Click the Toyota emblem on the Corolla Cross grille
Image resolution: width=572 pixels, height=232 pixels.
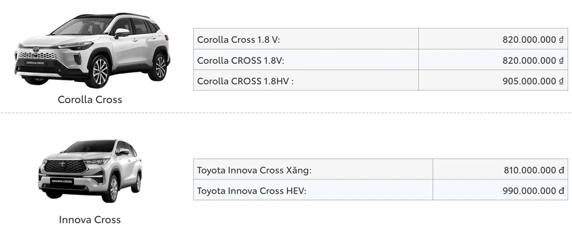(36, 50)
